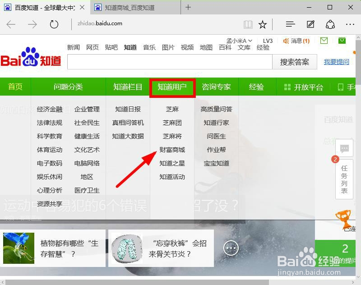Choose the 经济金融 category
Image resolution: width=361 pixels, height=285 pixels.
pyautogui.click(x=50, y=109)
